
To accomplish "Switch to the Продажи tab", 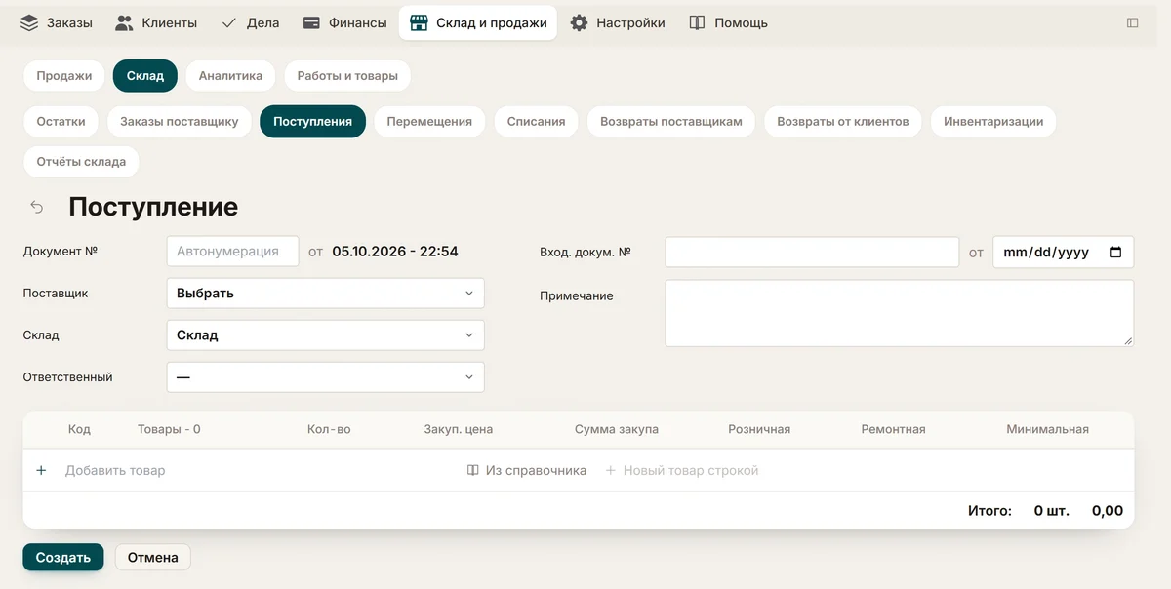I will (x=64, y=76).
